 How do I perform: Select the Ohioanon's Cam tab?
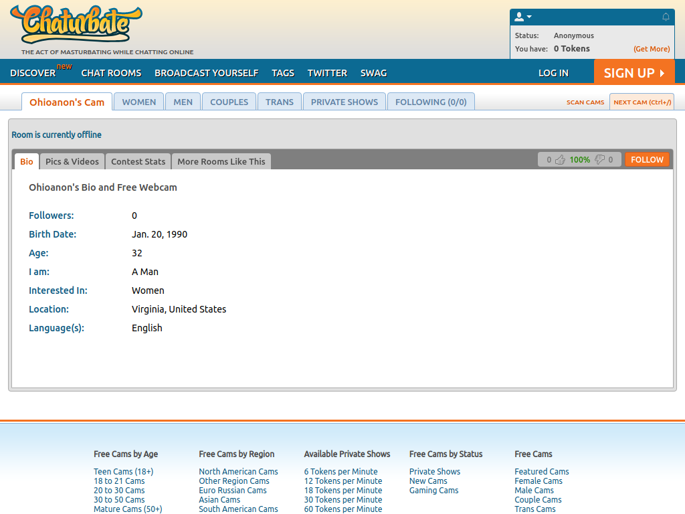pyautogui.click(x=67, y=102)
